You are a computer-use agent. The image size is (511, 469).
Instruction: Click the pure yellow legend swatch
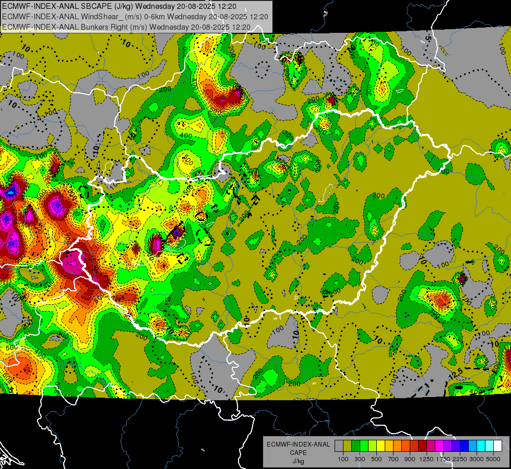[381, 446]
